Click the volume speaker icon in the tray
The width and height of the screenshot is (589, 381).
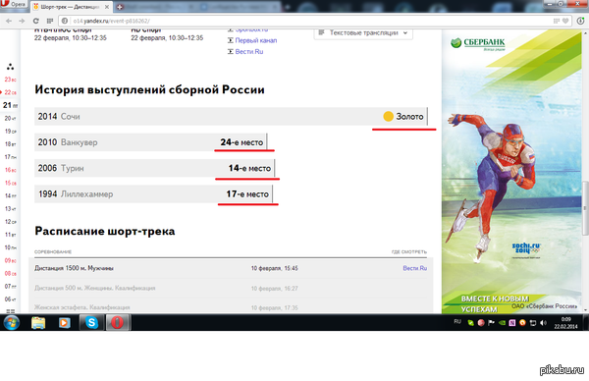[543, 323]
